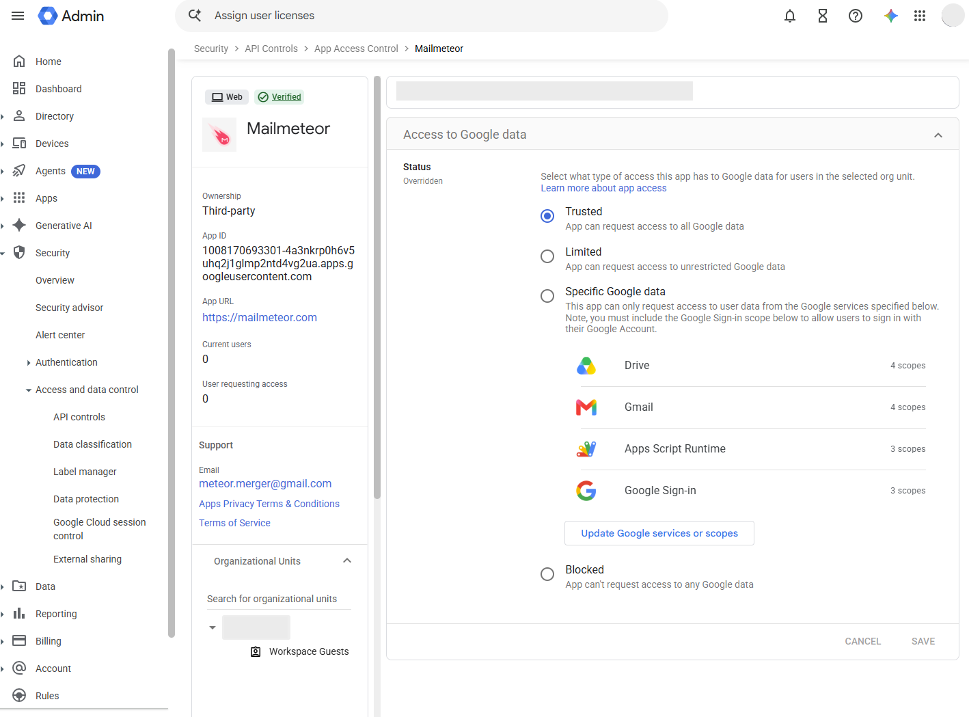Click the Account at-sign icon
This screenshot has width=969, height=717.
[x=19, y=668]
